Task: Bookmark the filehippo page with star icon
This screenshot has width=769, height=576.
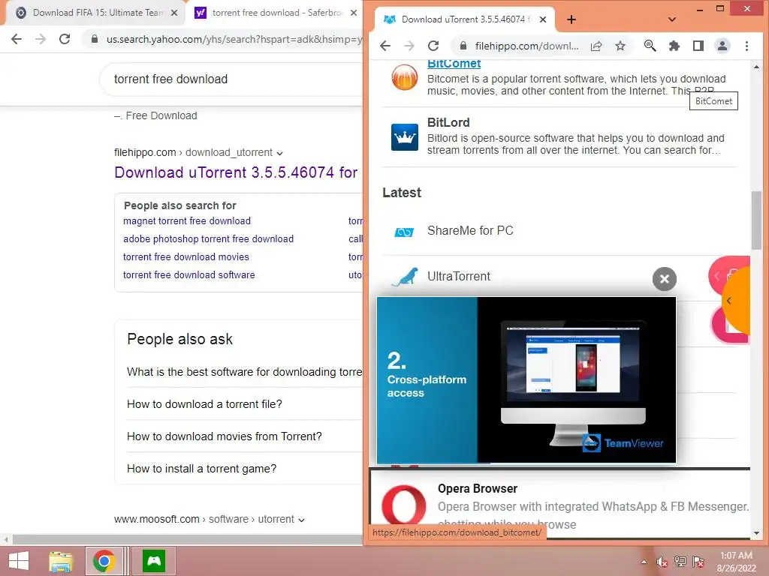Action: pyautogui.click(x=620, y=46)
